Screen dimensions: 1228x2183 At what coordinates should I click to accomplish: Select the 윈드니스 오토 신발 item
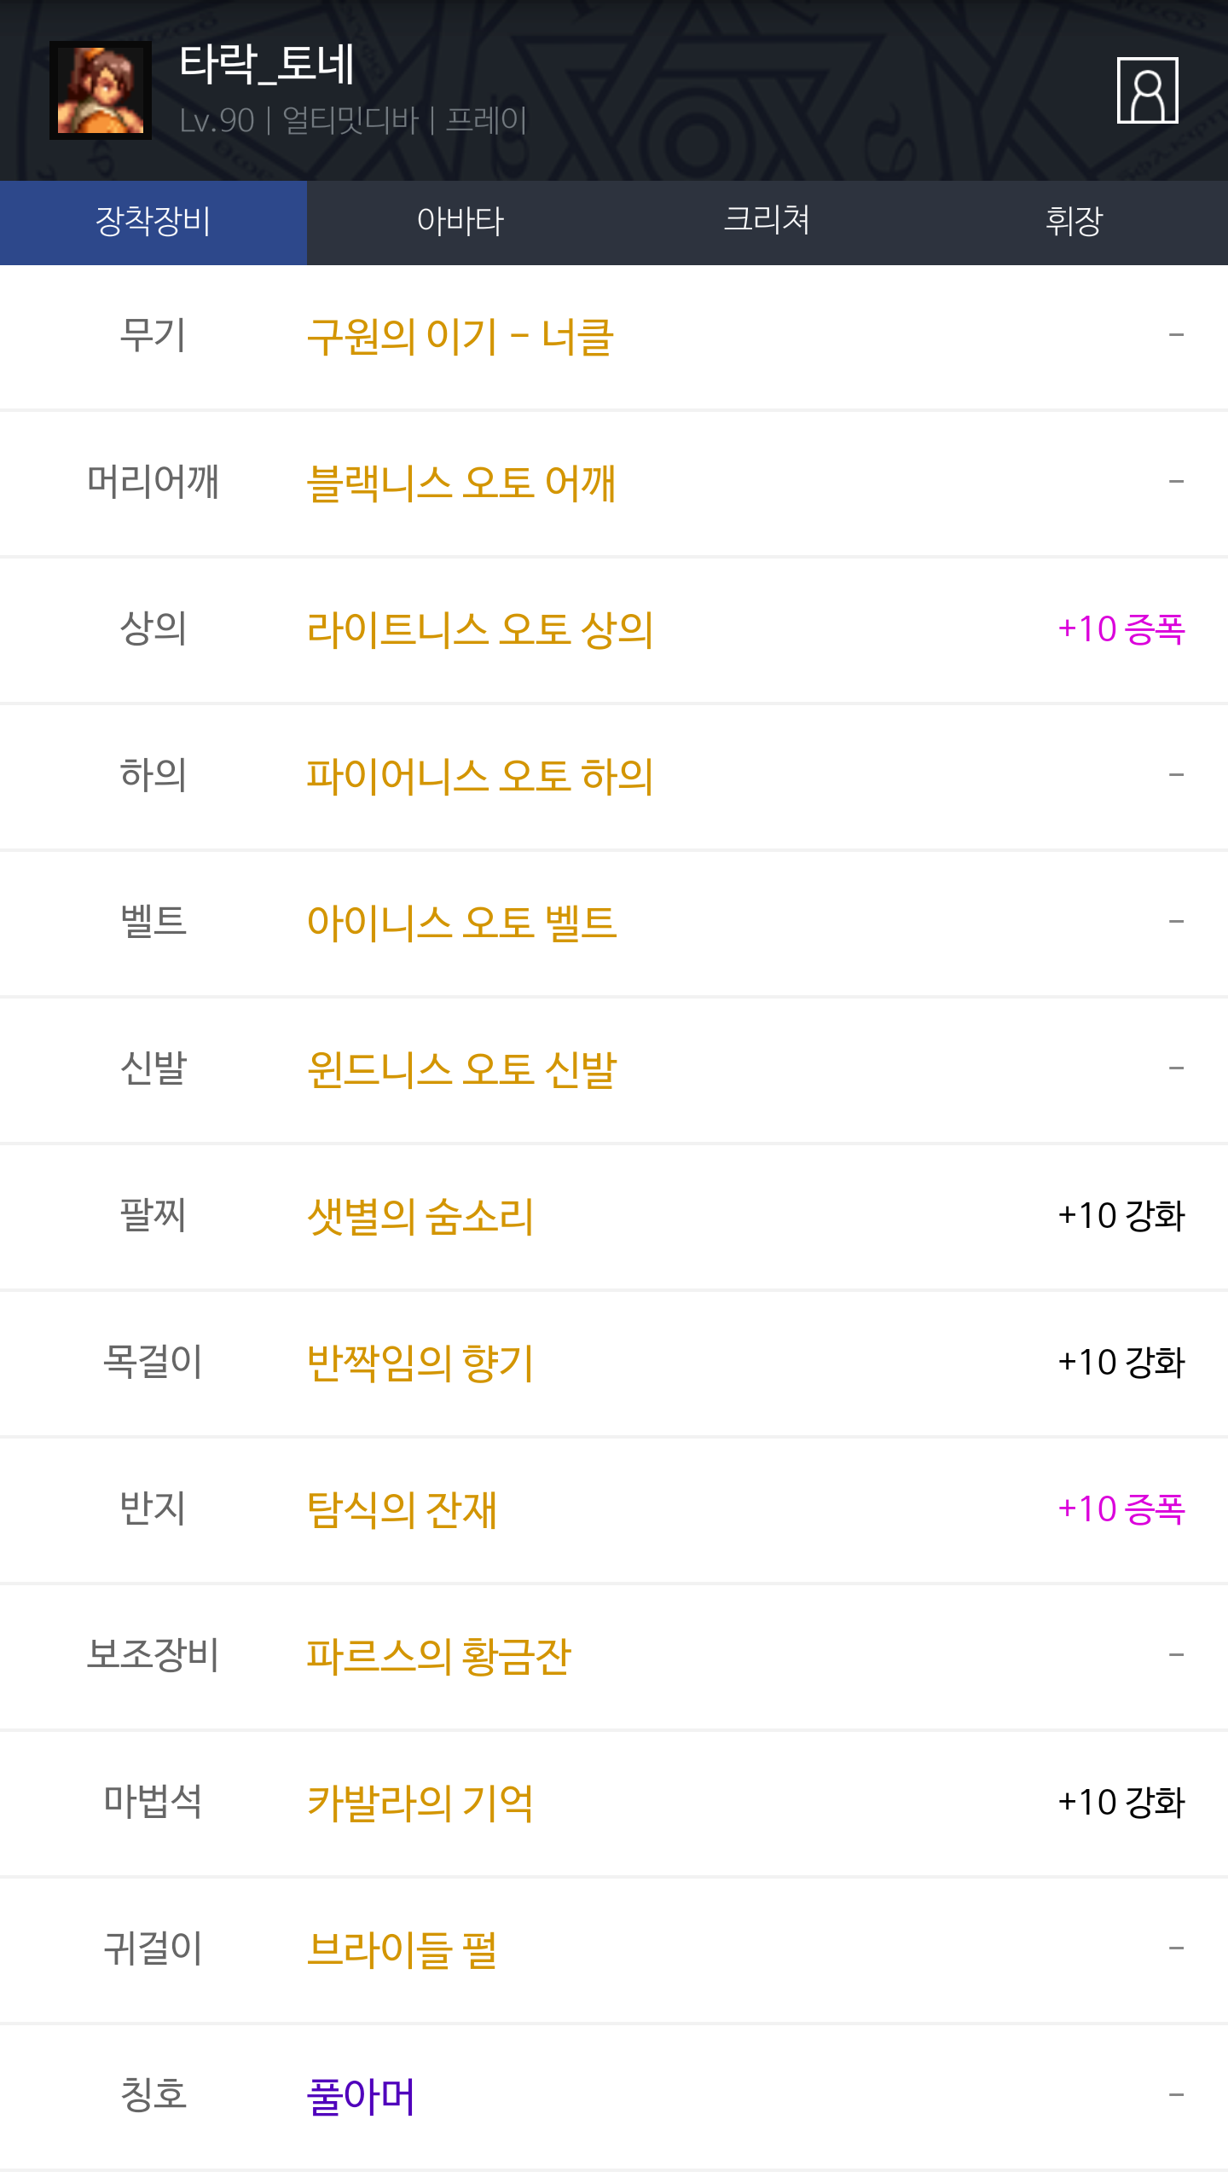(x=461, y=1070)
